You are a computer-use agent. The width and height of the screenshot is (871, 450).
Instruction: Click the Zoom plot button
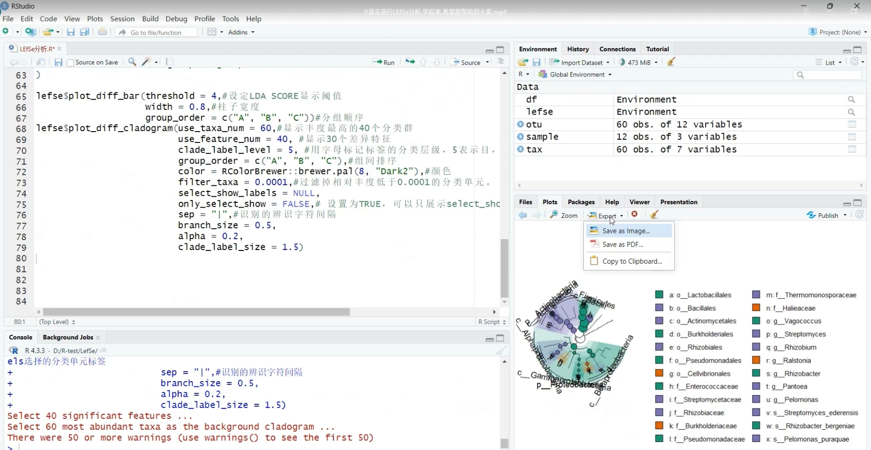(x=564, y=215)
